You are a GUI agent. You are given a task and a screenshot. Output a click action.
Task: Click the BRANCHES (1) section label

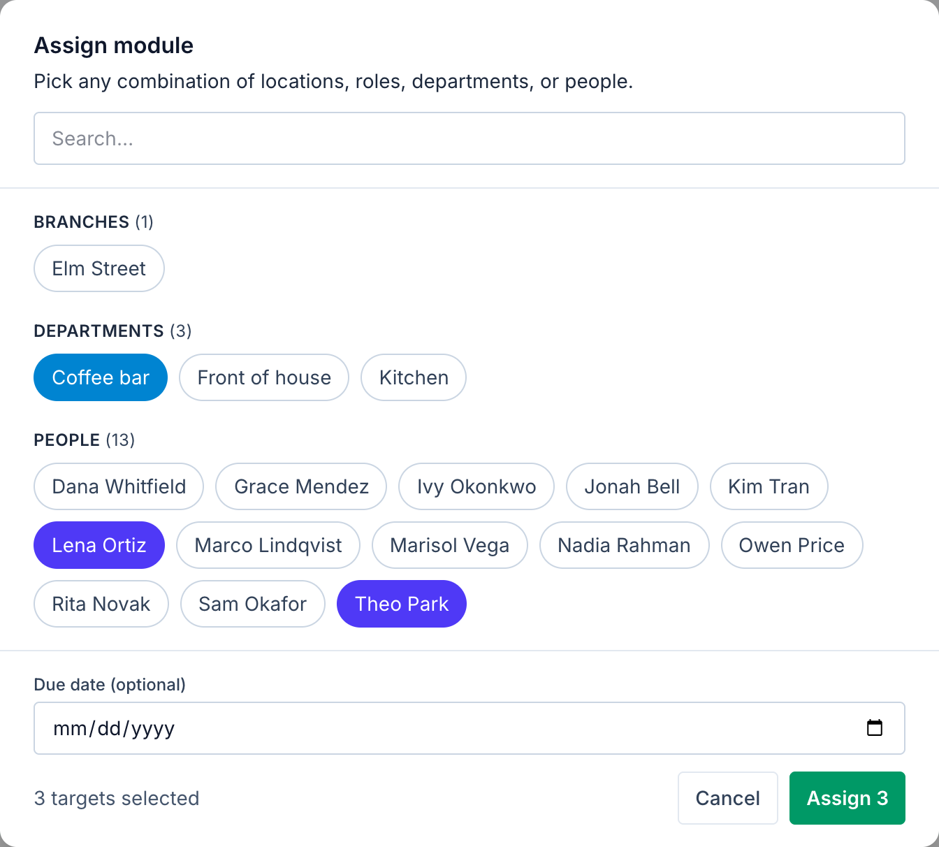click(94, 222)
